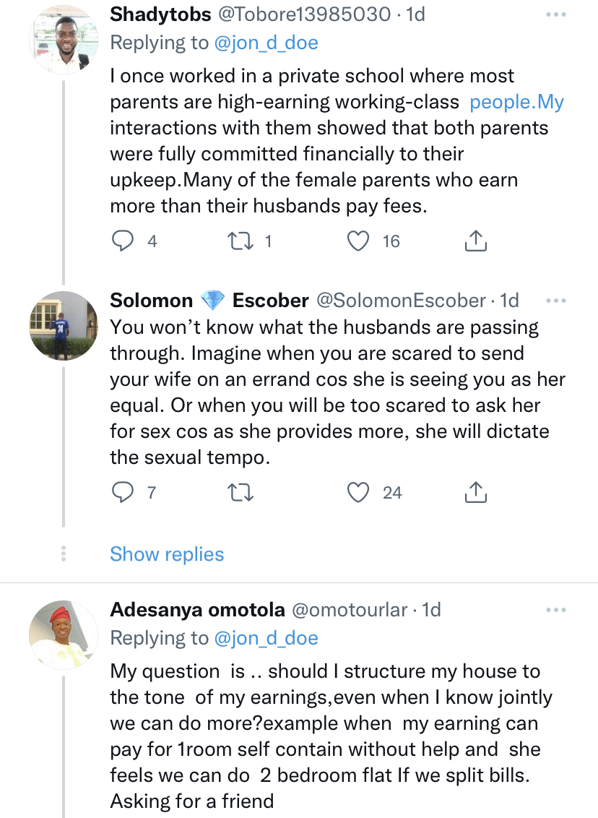598x818 pixels.
Task: Retweet Shadytobs' private school tweet
Action: pos(238,241)
